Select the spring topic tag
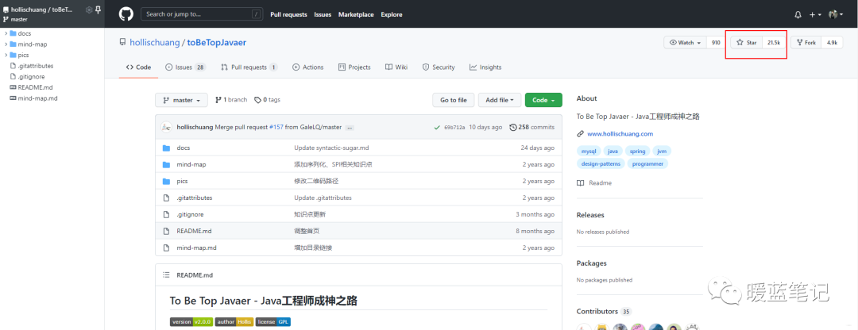 [x=637, y=152]
